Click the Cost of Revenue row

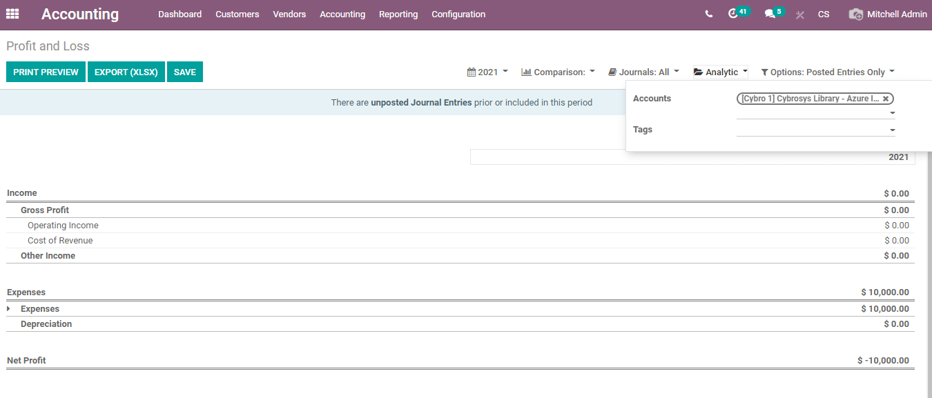point(460,240)
